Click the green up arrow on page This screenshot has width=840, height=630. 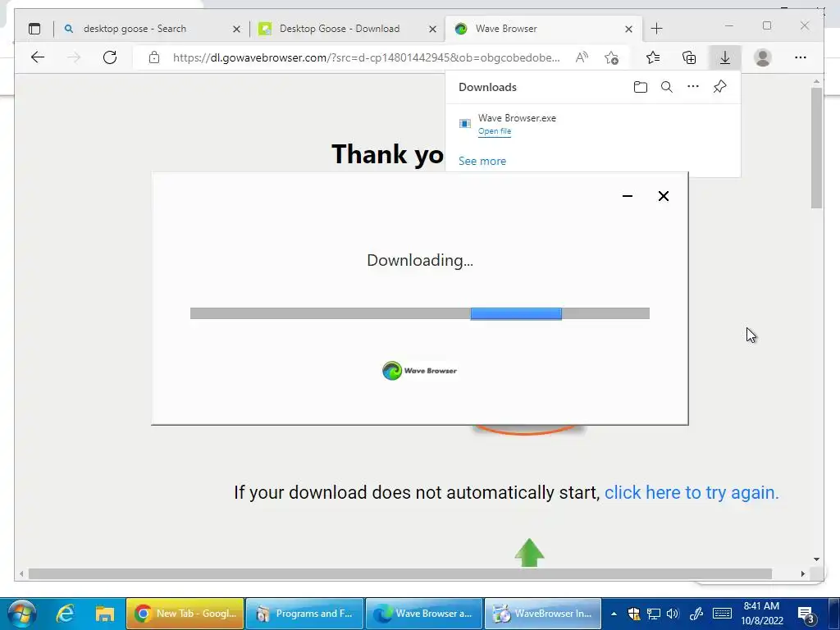point(529,552)
